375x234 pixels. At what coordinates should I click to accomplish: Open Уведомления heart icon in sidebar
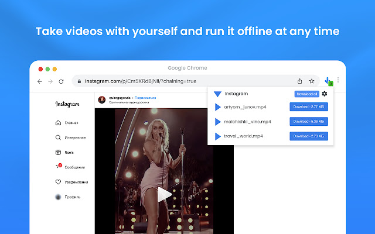58,182
